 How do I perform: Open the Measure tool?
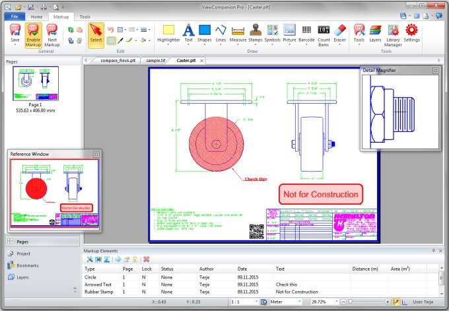[x=238, y=30]
